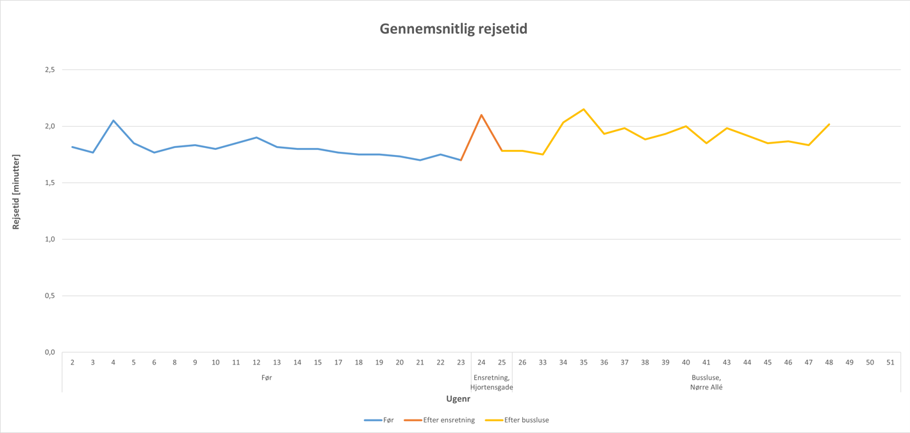Click the 2,5 value on the vertical axis

50,70
